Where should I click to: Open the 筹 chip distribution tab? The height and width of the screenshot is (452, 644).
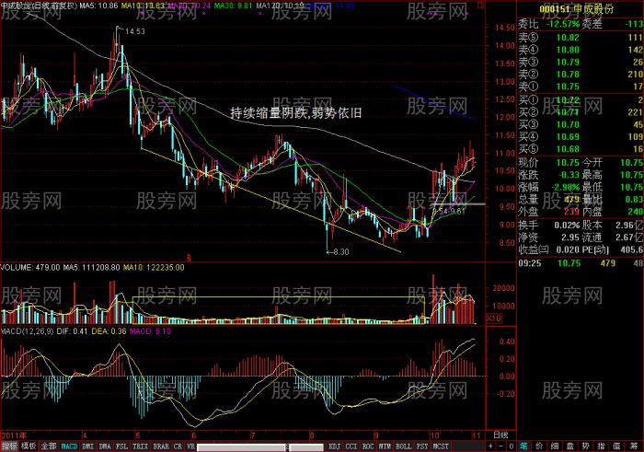[x=633, y=446]
